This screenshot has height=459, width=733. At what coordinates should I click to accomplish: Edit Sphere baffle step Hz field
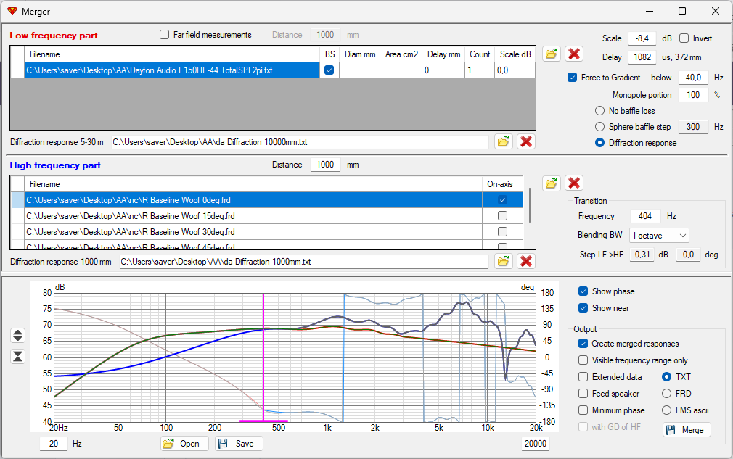click(693, 127)
